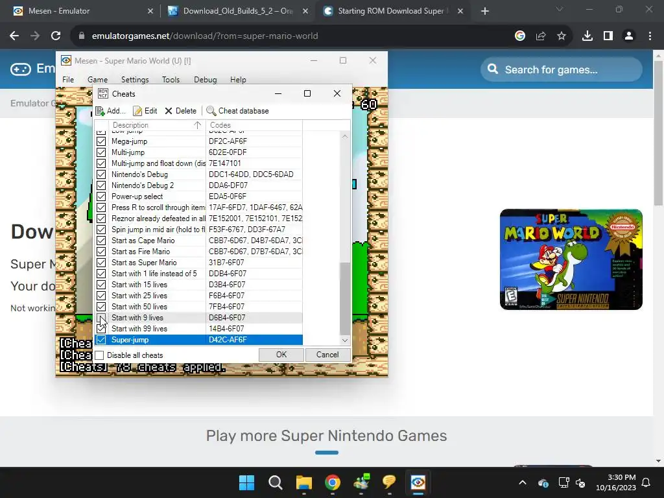Toggle Start as Cape Mario checkbox
Viewport: 664px width, 498px height.
click(x=101, y=241)
